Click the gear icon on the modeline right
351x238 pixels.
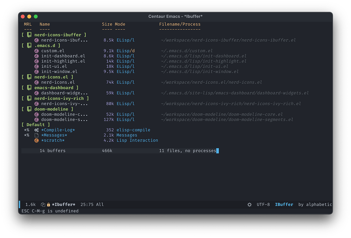coord(249,204)
